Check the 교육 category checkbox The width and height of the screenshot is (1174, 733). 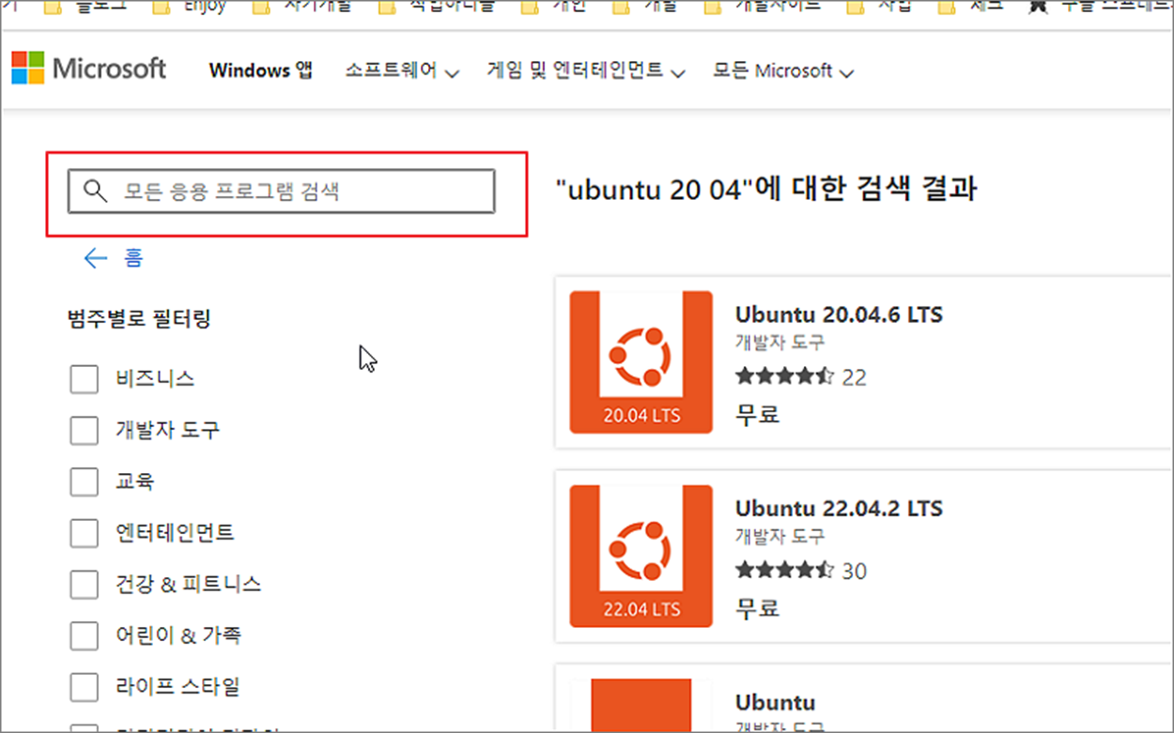(x=85, y=481)
